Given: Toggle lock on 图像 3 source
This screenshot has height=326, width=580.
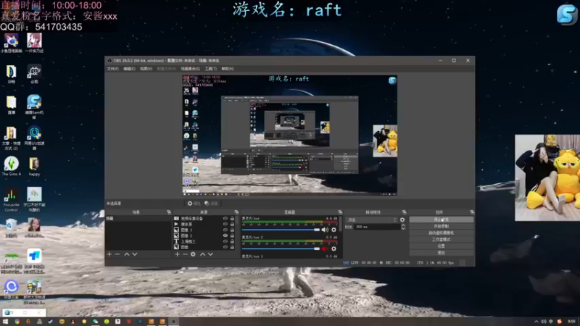Looking at the screenshot, I should click(232, 230).
